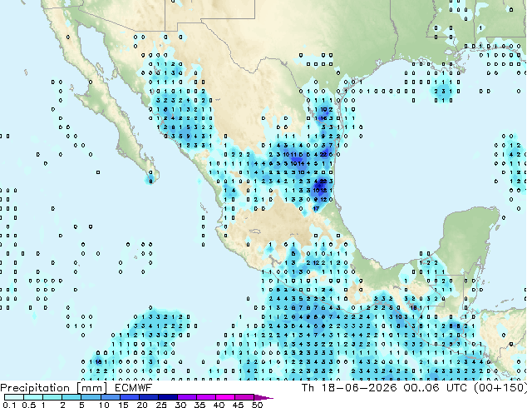
Task: Click the 25–30 mm dark blue swatch
Action: click(167, 397)
